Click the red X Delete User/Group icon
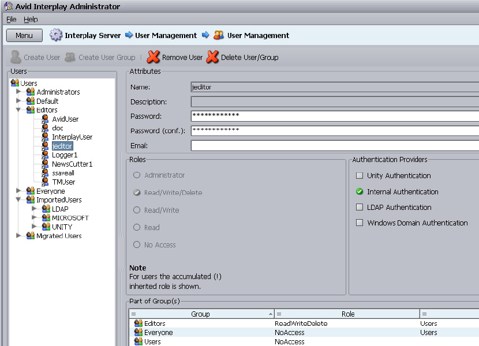479x346 pixels. [212, 57]
